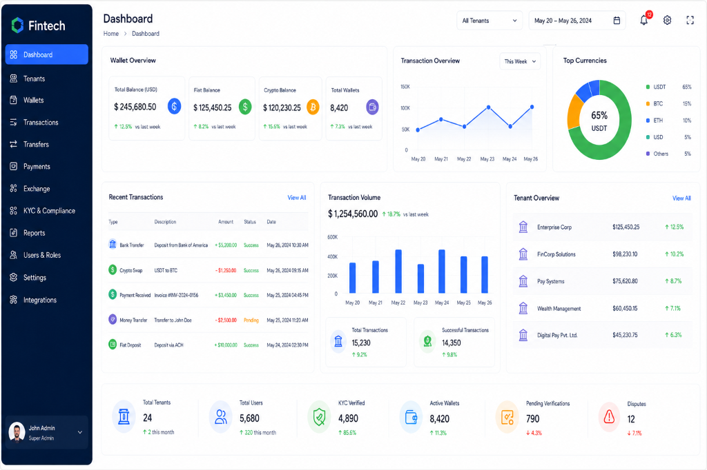Open the This Week dropdown

pos(520,61)
